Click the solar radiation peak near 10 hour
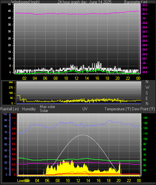 64,161
